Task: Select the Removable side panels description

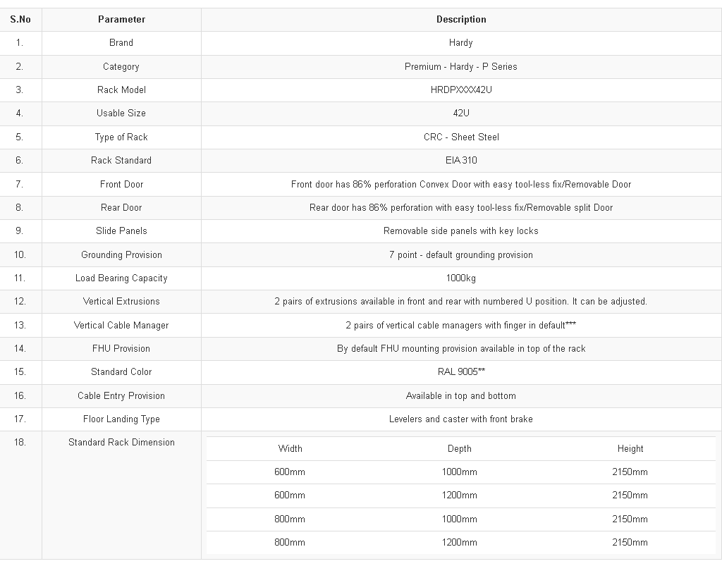Action: pyautogui.click(x=461, y=231)
